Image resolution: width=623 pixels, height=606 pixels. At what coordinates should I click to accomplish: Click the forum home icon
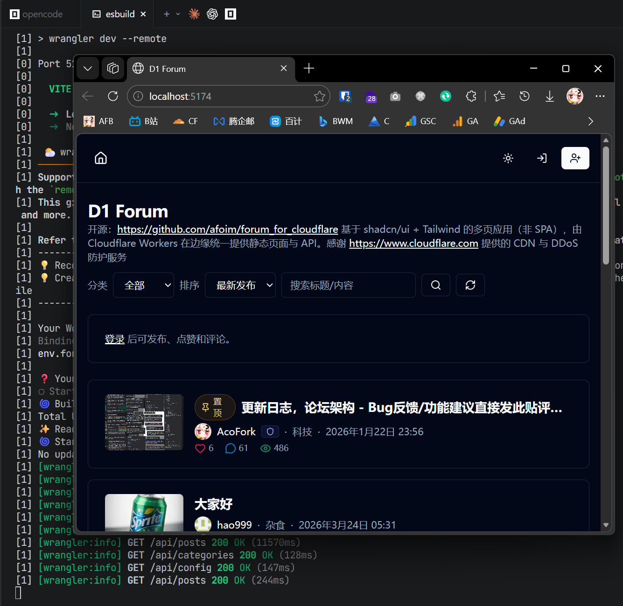point(101,158)
